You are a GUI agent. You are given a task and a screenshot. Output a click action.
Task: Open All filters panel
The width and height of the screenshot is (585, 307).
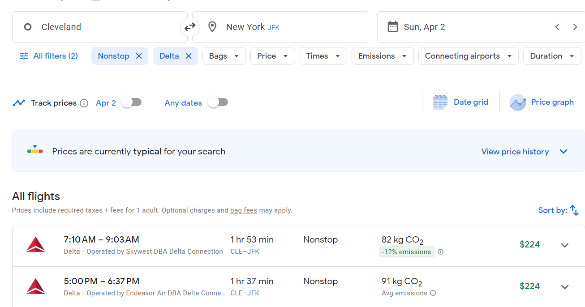coord(49,56)
